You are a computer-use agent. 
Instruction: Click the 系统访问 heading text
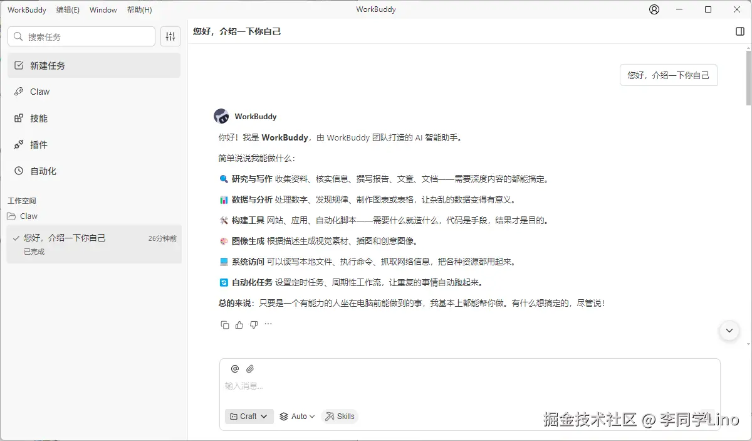(x=248, y=262)
